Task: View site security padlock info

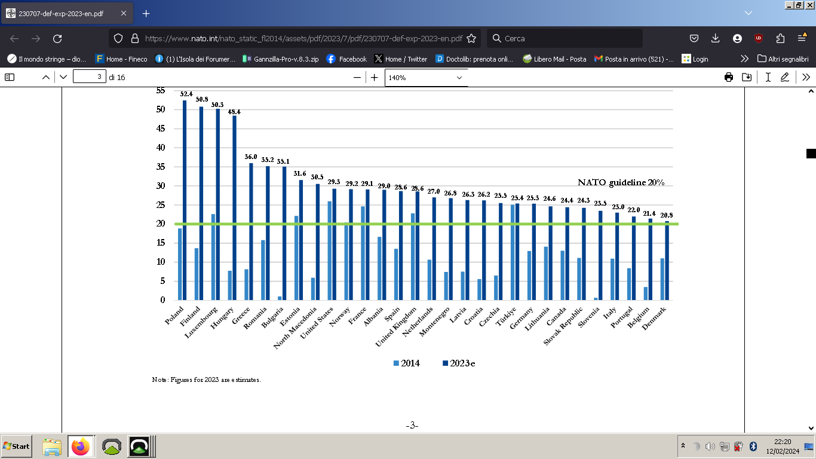Action: 134,38
